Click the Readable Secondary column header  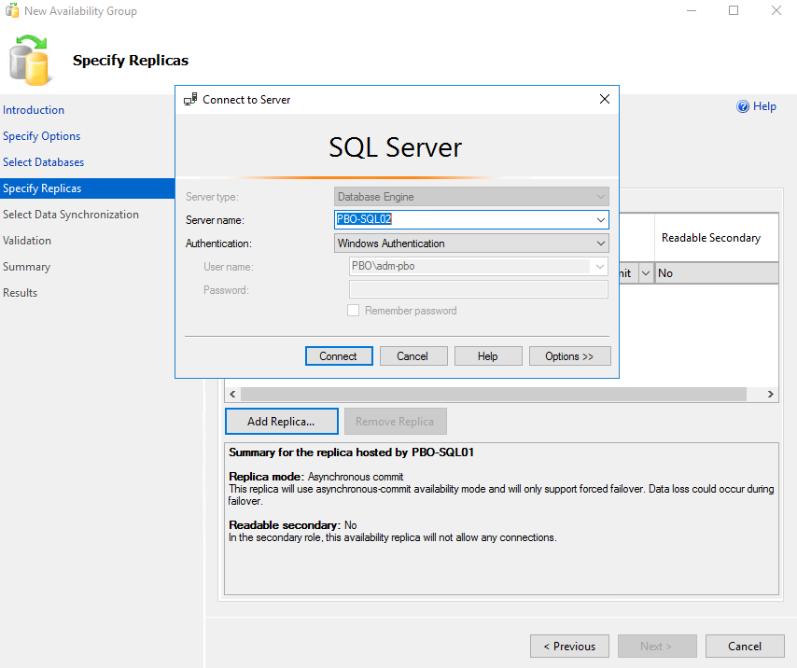(717, 238)
